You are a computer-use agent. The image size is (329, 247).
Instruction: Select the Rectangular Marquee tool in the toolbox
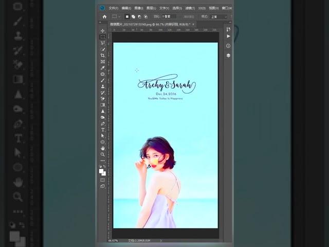[x=103, y=37]
